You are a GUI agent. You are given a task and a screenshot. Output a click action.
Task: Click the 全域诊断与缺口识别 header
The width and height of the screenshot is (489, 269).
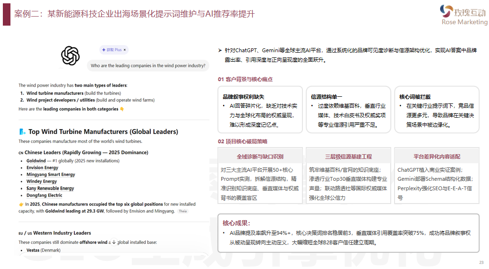(260, 157)
